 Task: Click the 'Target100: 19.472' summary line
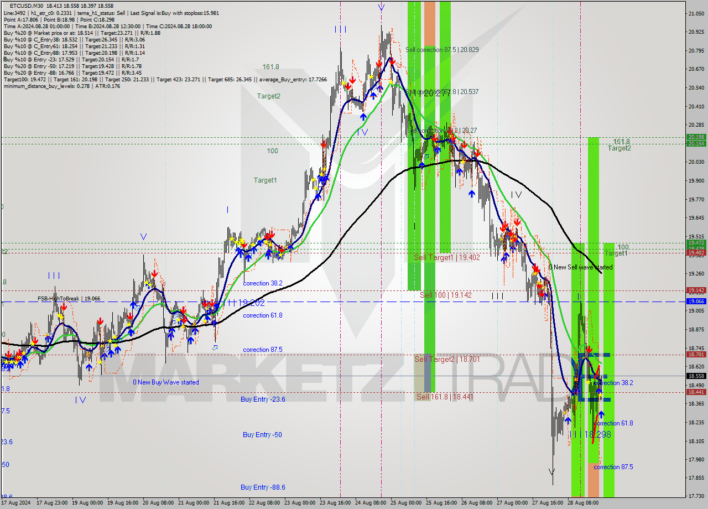tap(165, 79)
